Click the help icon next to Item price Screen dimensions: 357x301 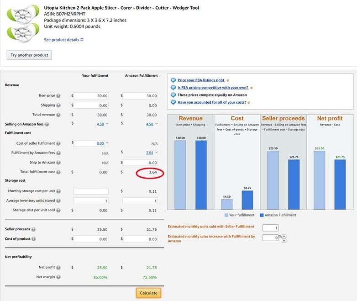58,96
